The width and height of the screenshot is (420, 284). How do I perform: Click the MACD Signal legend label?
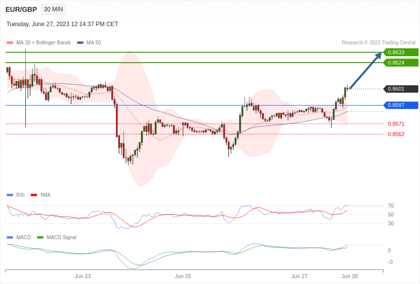(x=61, y=237)
